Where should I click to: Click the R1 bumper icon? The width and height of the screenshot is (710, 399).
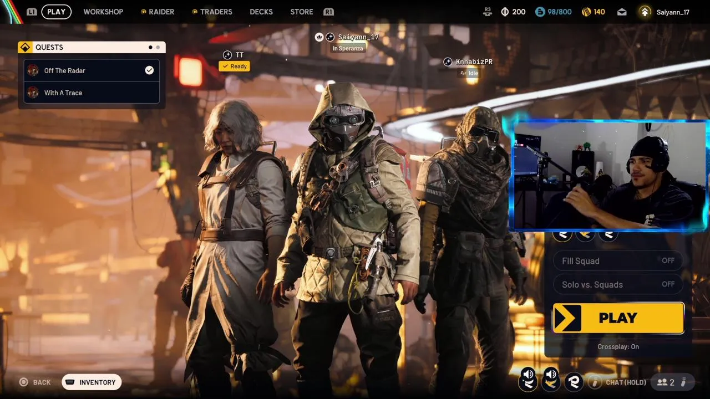coord(329,12)
